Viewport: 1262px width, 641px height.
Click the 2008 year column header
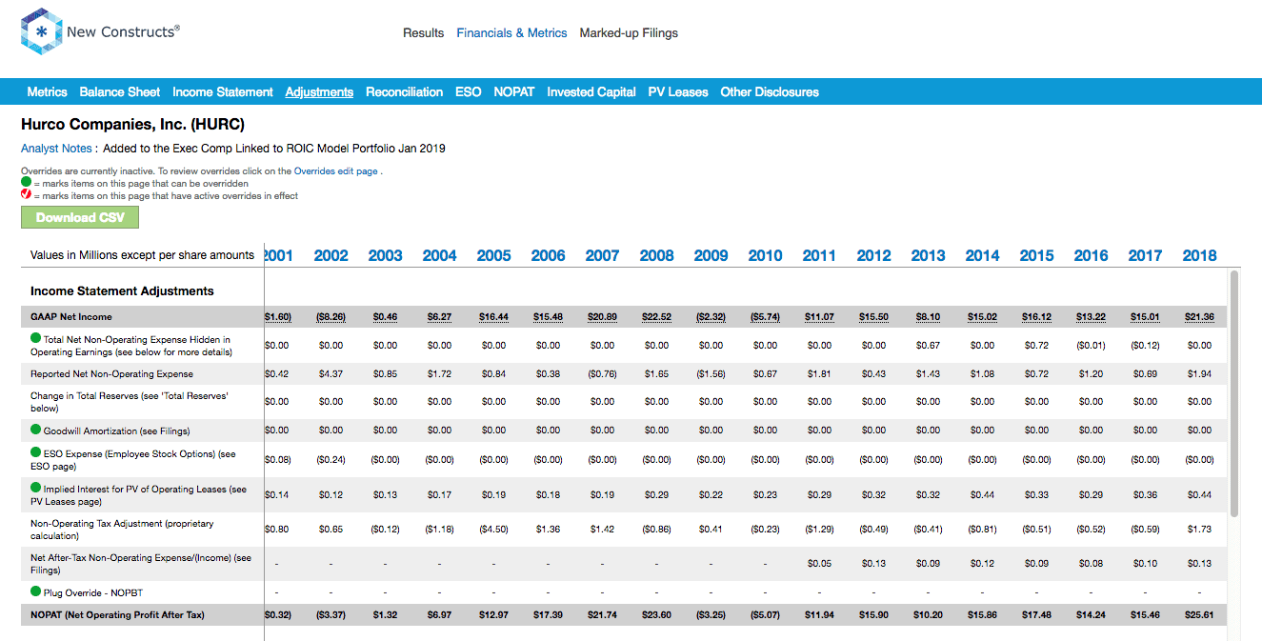point(656,255)
